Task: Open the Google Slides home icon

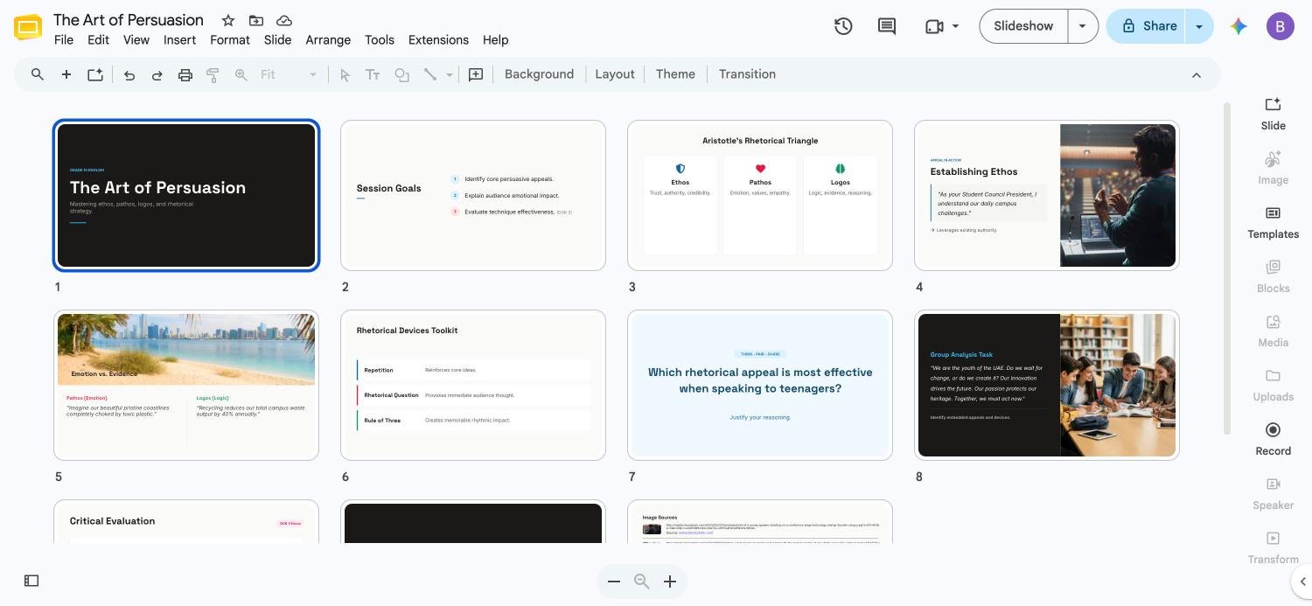Action: click(x=28, y=28)
